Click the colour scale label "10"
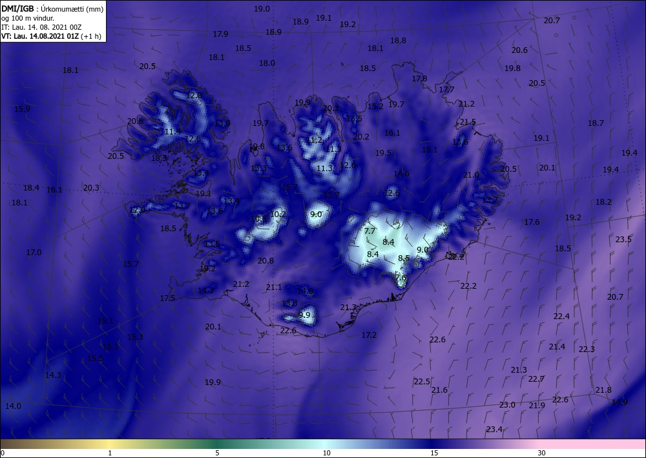 (x=326, y=453)
